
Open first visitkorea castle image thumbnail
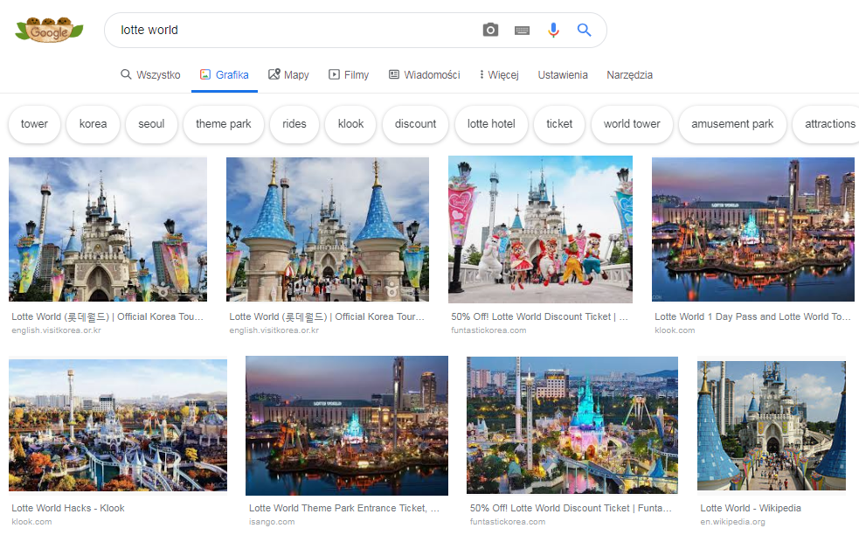pyautogui.click(x=108, y=229)
